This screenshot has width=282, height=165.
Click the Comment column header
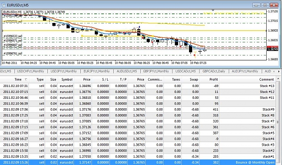coord(247,79)
